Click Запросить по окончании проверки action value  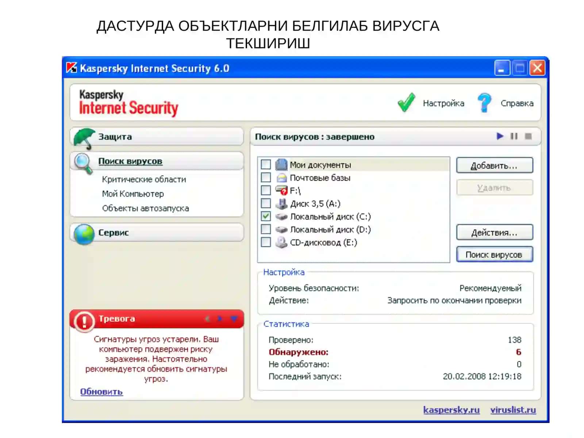(454, 300)
